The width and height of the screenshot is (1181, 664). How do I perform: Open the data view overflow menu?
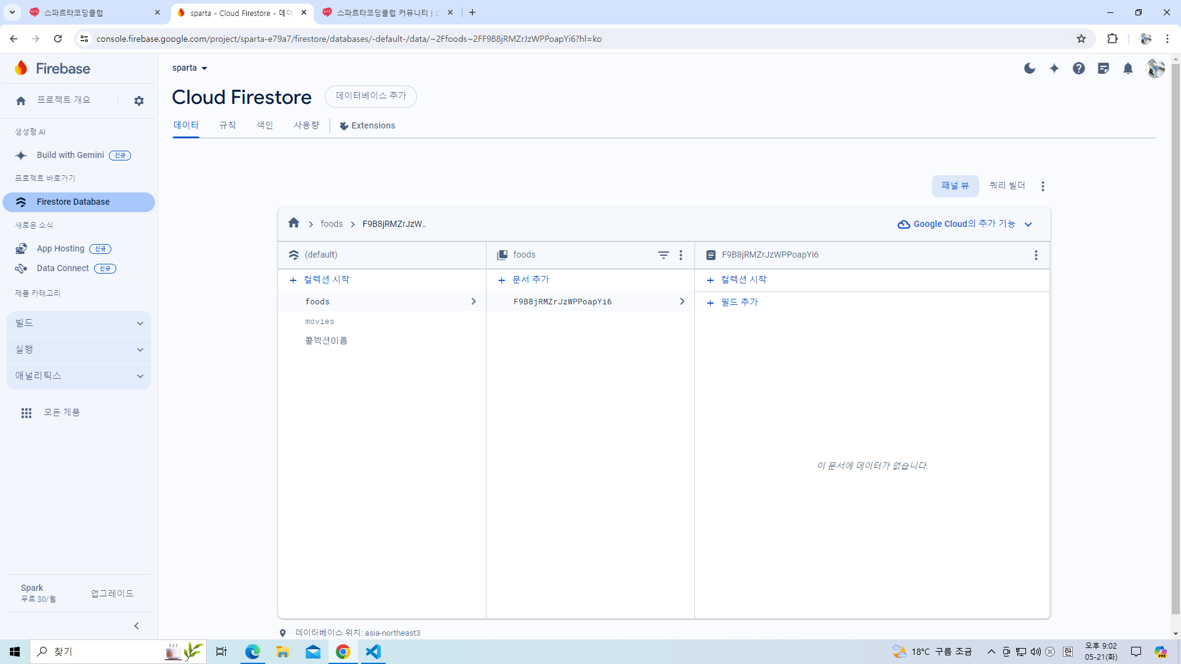1043,186
